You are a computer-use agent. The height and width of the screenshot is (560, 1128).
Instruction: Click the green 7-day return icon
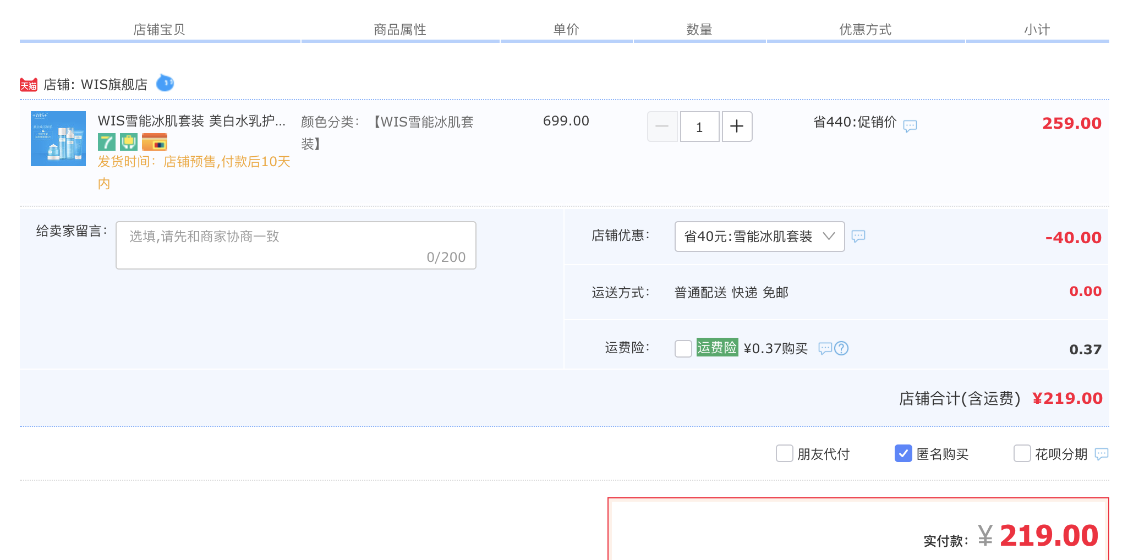coord(107,142)
